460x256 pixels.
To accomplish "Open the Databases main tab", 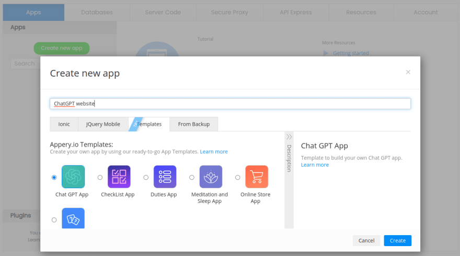I will [x=97, y=13].
